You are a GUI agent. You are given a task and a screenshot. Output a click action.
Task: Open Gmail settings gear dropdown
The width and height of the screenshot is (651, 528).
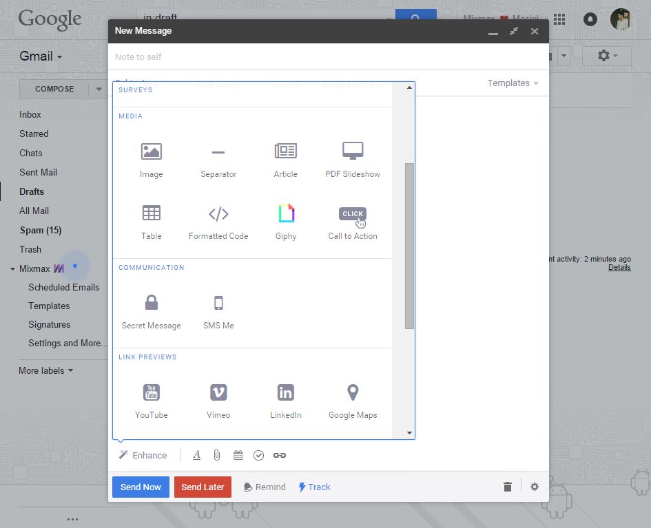[607, 56]
